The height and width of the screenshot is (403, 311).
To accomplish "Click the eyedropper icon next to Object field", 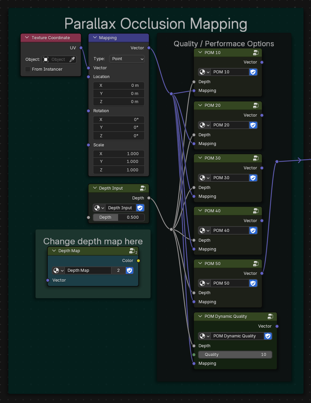I will click(72, 59).
